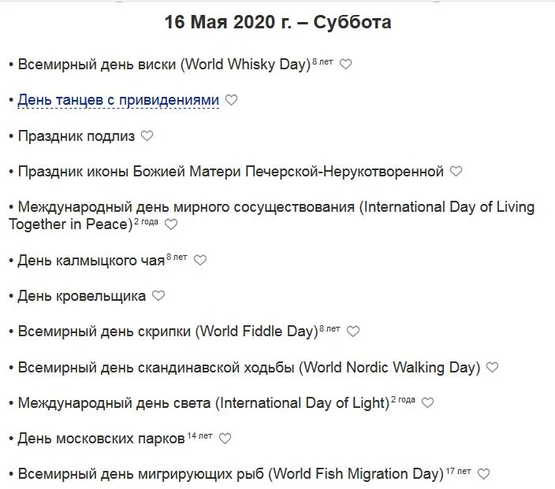Screen dimensions: 555x489
Task: Click the День кровельщика text
Action: (82, 296)
